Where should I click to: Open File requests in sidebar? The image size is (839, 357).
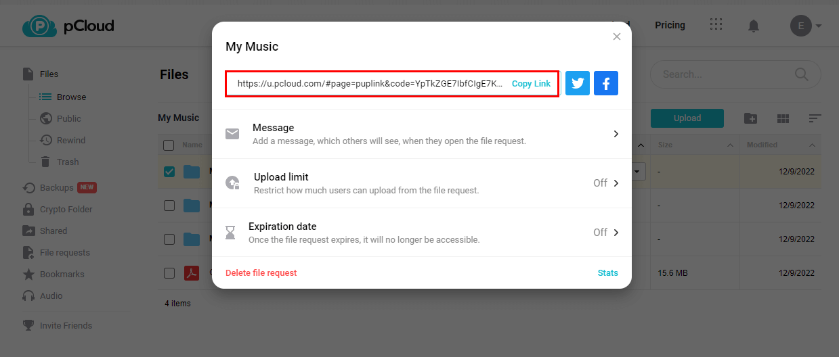(x=64, y=253)
